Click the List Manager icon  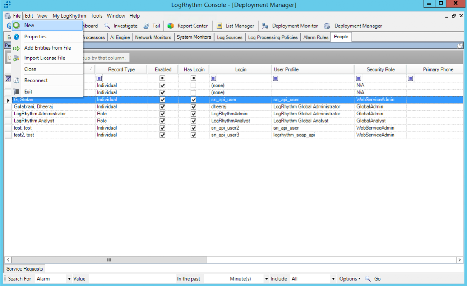[219, 26]
